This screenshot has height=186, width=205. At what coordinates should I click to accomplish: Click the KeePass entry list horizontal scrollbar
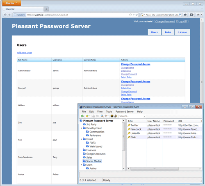155,169
